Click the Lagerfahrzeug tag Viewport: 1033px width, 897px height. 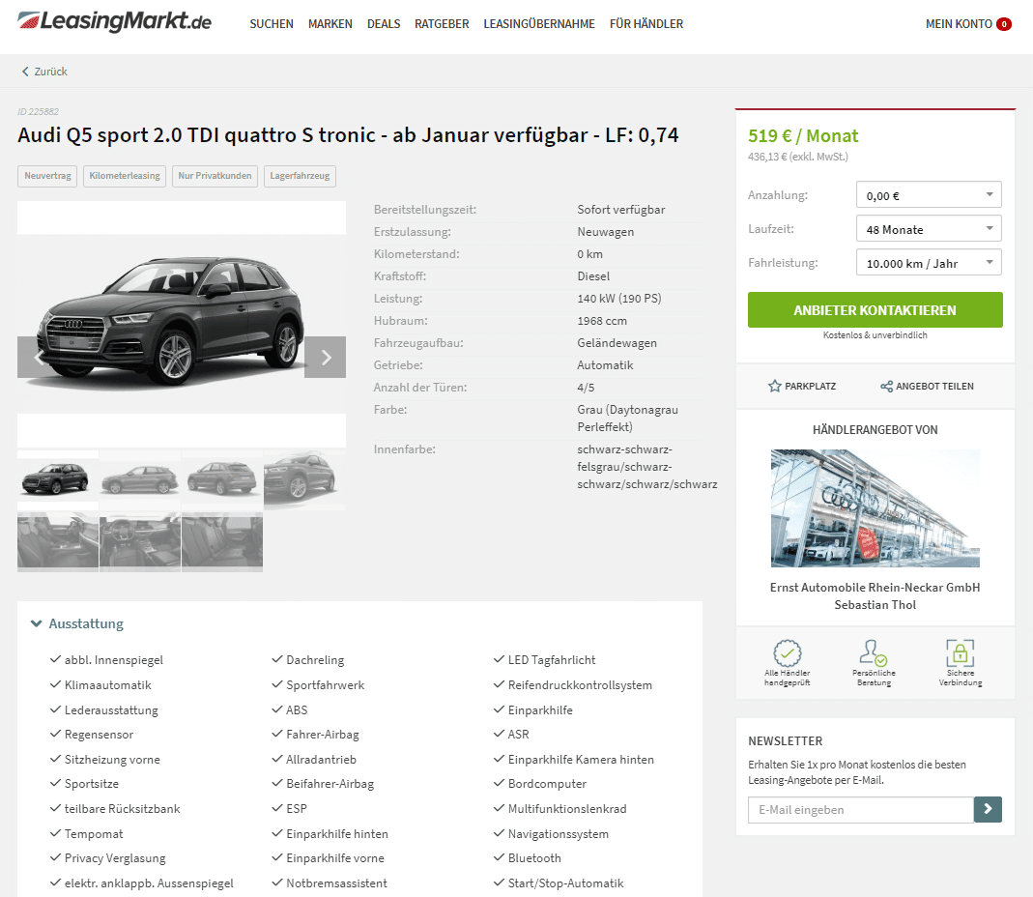coord(300,176)
